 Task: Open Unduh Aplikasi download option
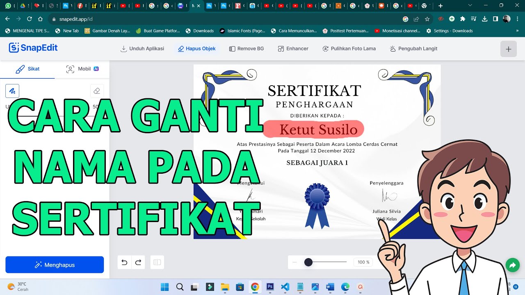[142, 48]
